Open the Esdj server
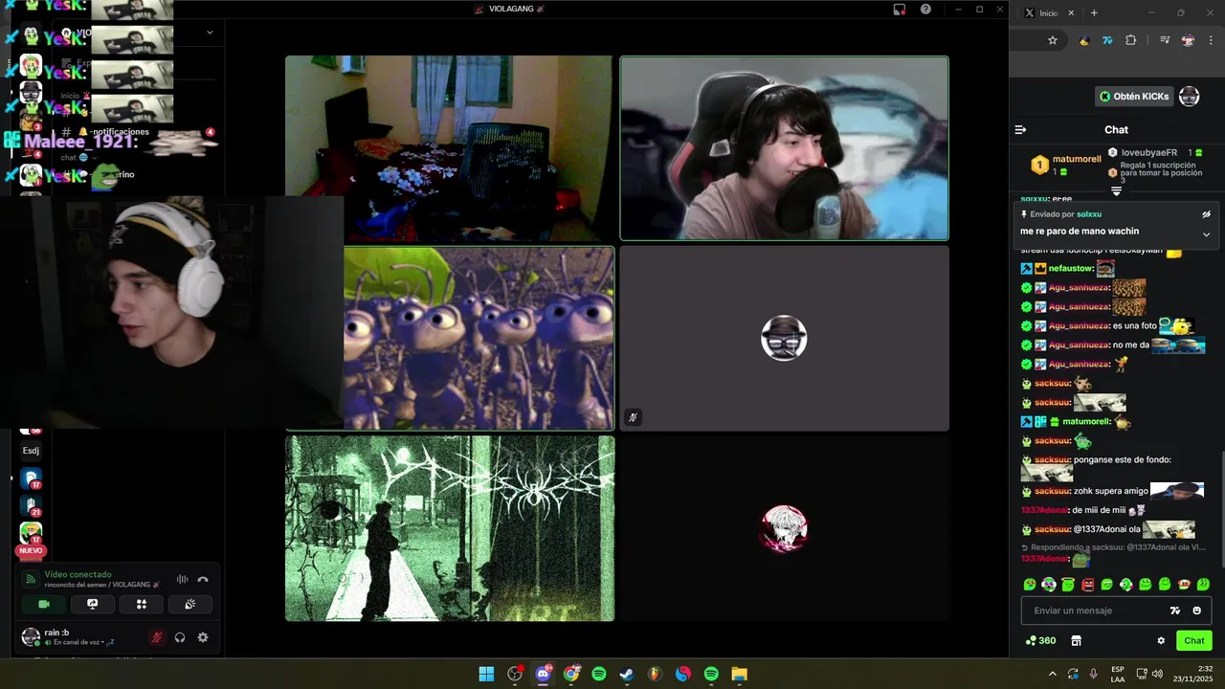The height and width of the screenshot is (689, 1225). pos(31,450)
